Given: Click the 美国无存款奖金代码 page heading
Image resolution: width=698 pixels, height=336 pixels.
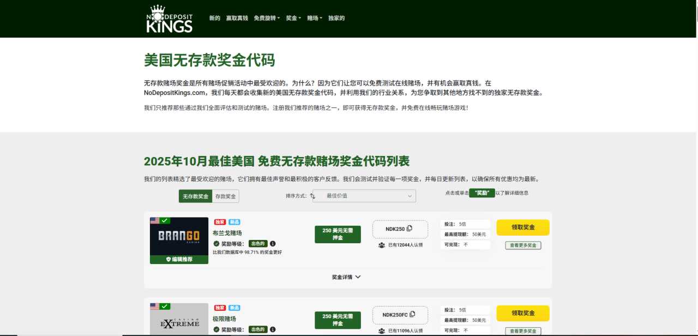Looking at the screenshot, I should tap(209, 60).
